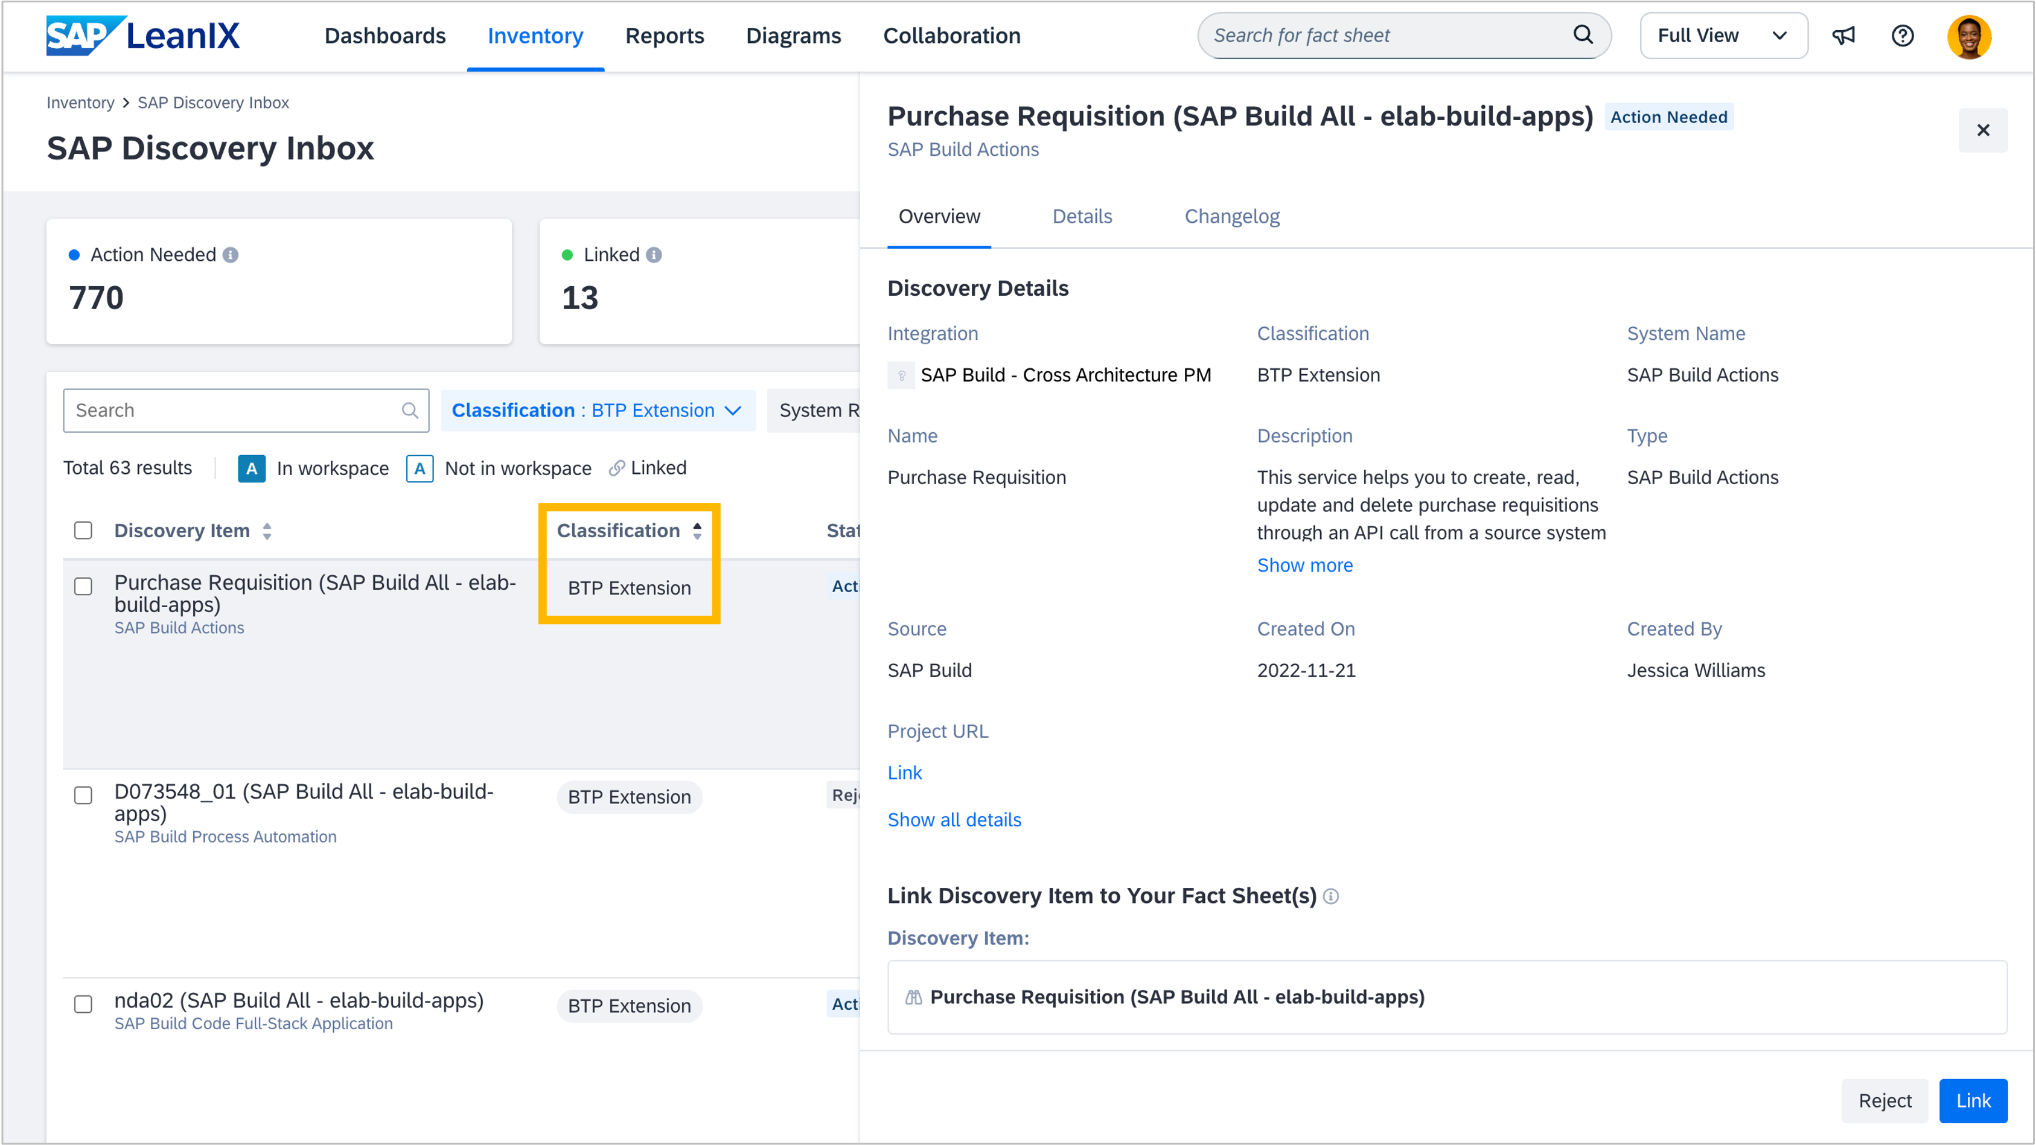This screenshot has height=1145, width=2036.
Task: Check the D073548_01 row checkbox
Action: point(83,795)
